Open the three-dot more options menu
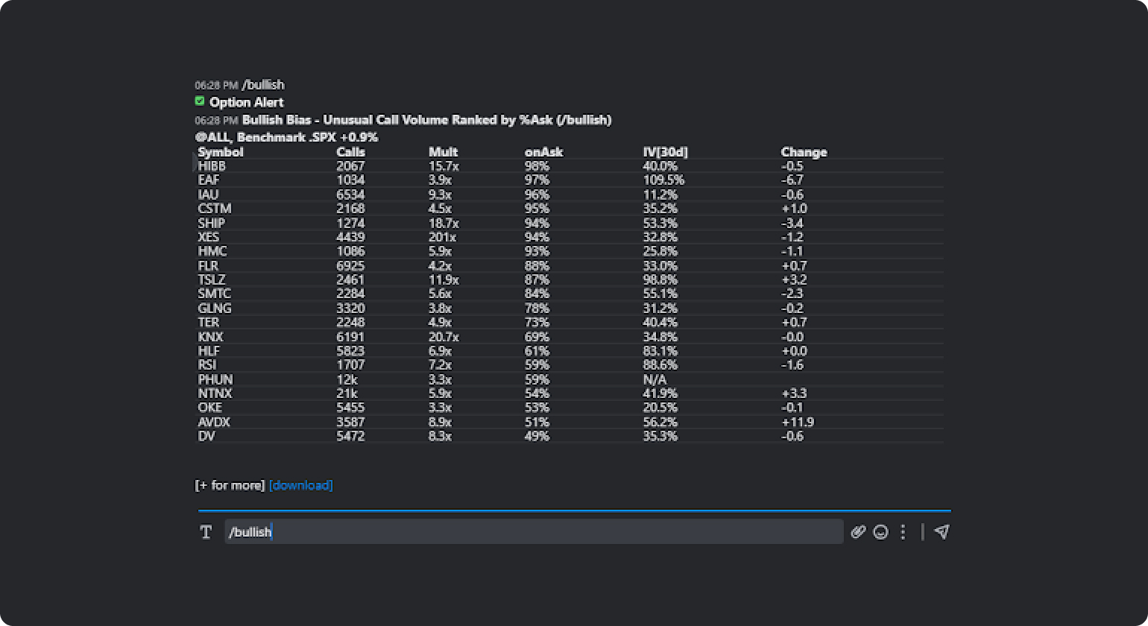This screenshot has height=626, width=1148. point(903,532)
